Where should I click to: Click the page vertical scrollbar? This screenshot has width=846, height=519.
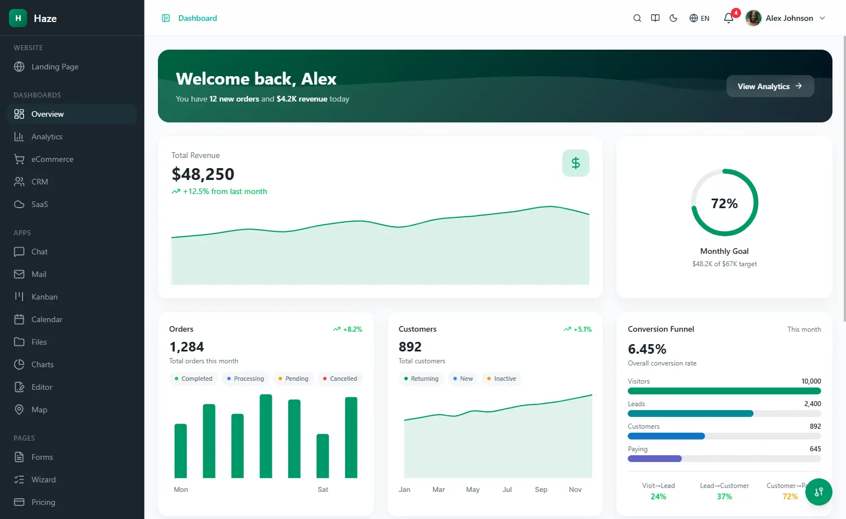(844, 179)
